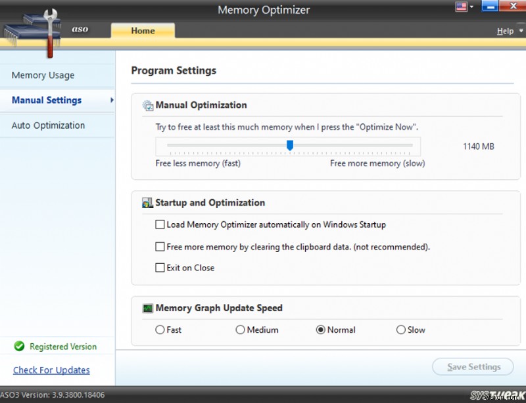
Task: Enable Exit on Close
Action: coord(160,268)
